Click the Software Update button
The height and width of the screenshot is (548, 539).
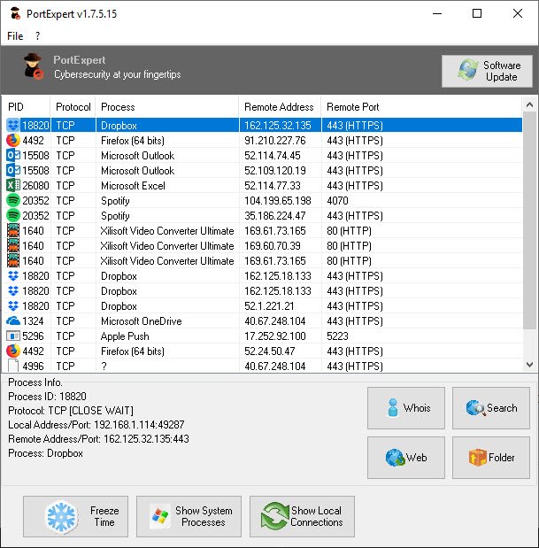487,71
